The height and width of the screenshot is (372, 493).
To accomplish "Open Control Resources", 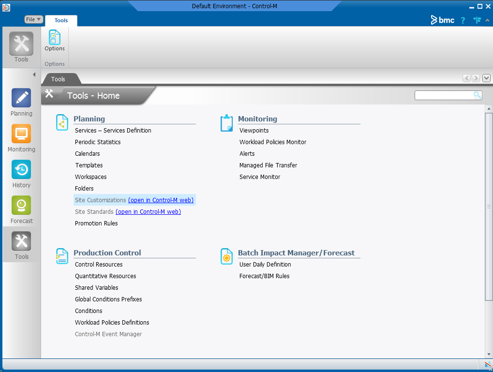I will coord(99,265).
